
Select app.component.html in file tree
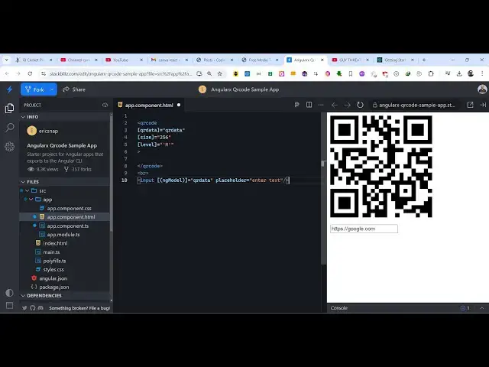[x=64, y=217]
